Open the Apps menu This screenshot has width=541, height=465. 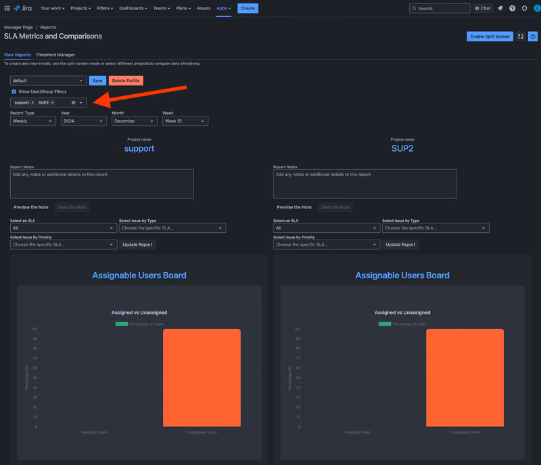pyautogui.click(x=224, y=8)
